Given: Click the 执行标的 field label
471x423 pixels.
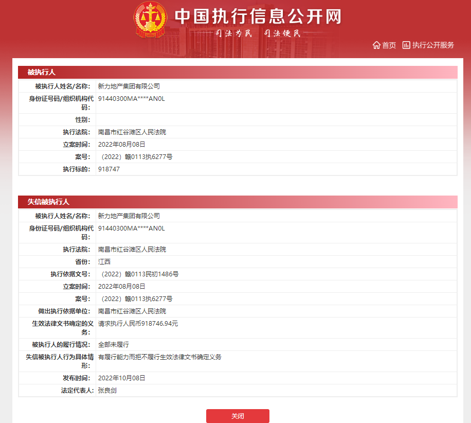Looking at the screenshot, I should click(x=77, y=169).
